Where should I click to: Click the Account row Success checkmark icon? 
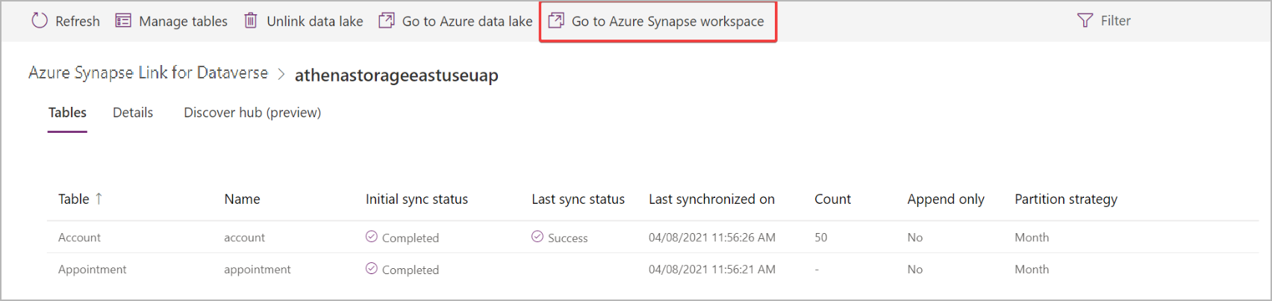point(537,237)
